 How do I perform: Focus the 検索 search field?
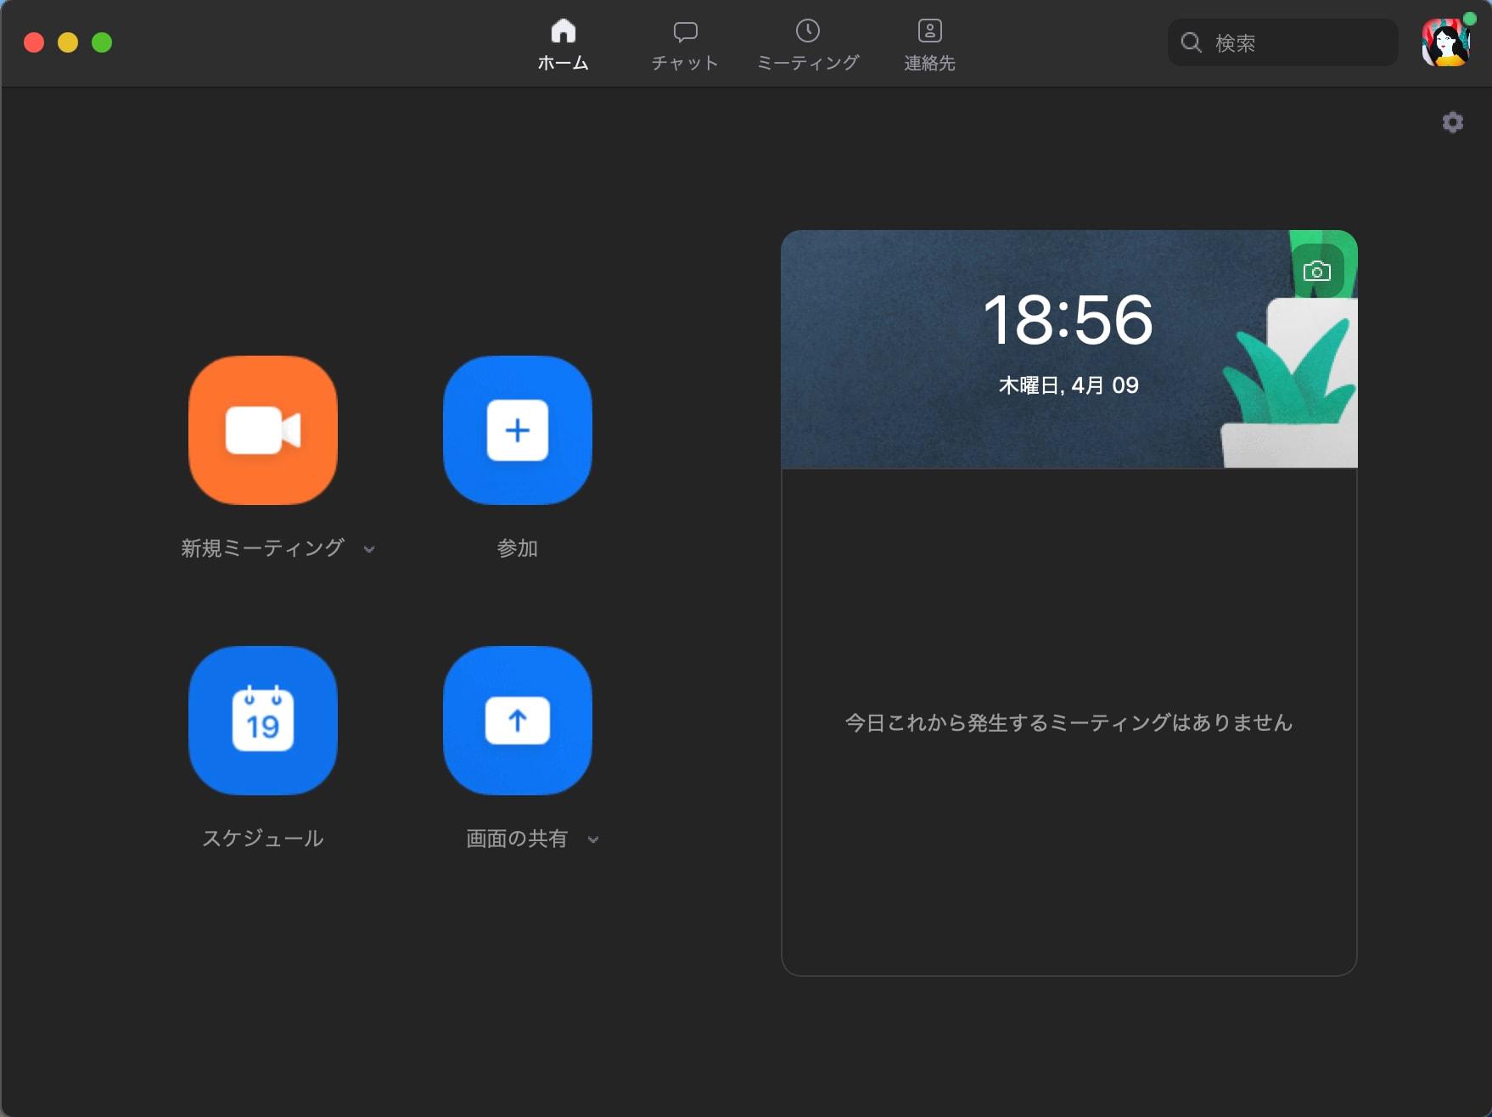pyautogui.click(x=1283, y=42)
